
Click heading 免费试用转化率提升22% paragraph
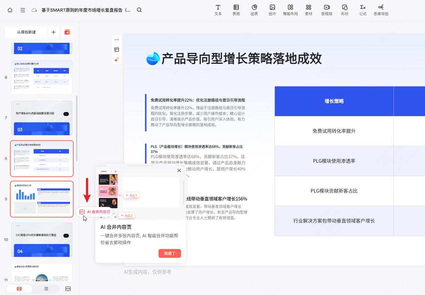point(198,100)
